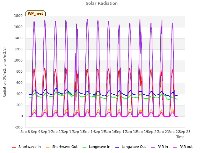This screenshot has width=204, height=153.
Task: Click the WP_met label box
Action: pos(35,13)
